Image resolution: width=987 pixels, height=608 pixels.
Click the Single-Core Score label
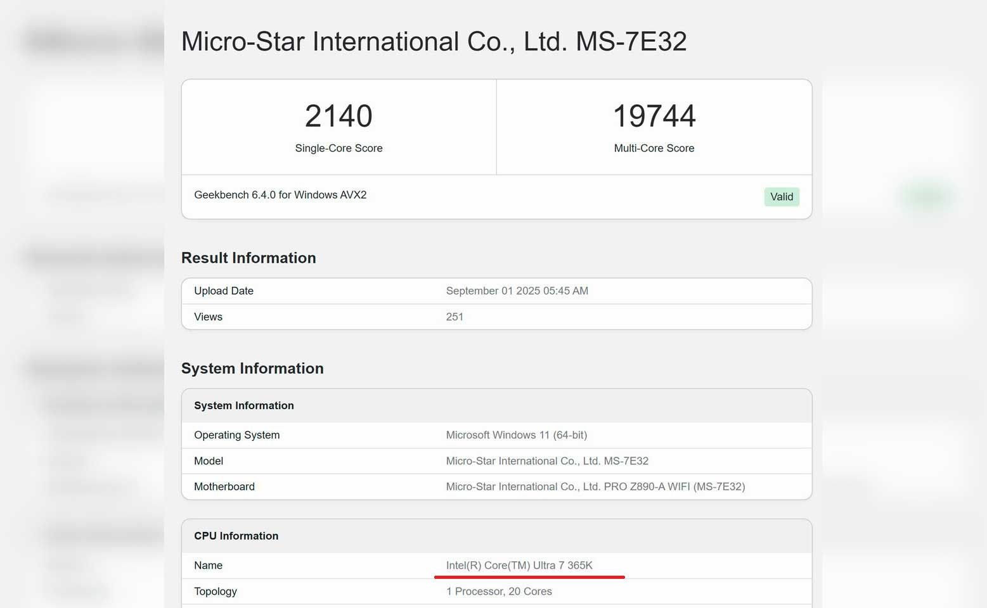point(339,148)
